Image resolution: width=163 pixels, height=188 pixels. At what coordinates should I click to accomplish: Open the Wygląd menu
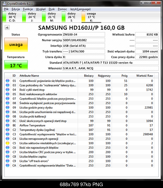point(41,9)
